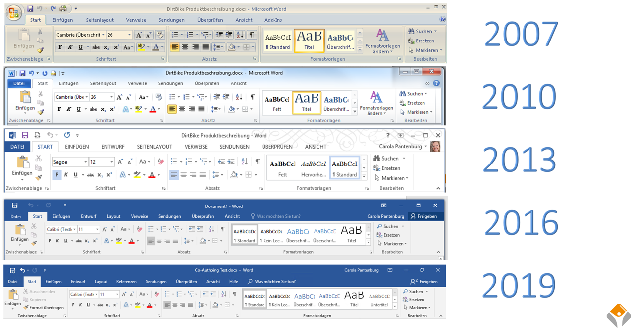Collapse the ribbon with the Word 2016 chevron
The height and width of the screenshot is (329, 634).
click(438, 252)
